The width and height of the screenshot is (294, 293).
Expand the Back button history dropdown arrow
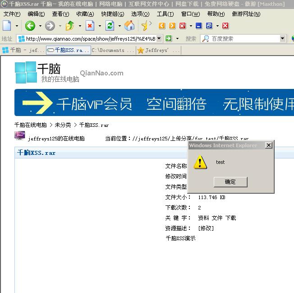(x=40, y=26)
